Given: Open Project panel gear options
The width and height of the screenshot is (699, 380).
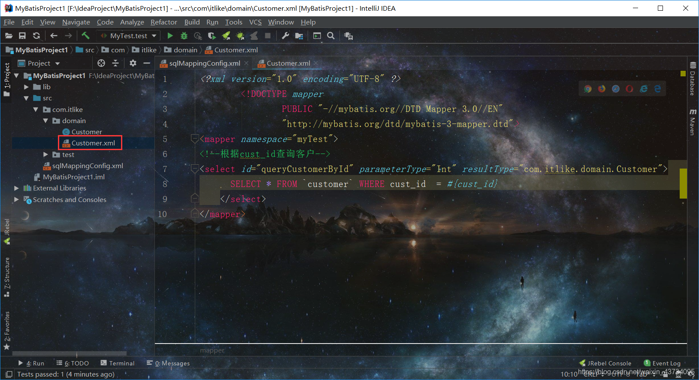Looking at the screenshot, I should (133, 63).
